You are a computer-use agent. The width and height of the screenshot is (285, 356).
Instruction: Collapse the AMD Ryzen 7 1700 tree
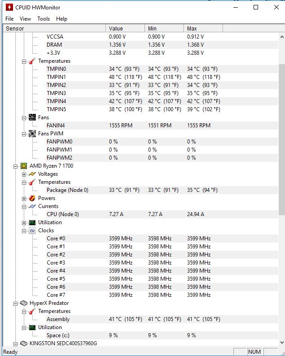tap(15, 166)
